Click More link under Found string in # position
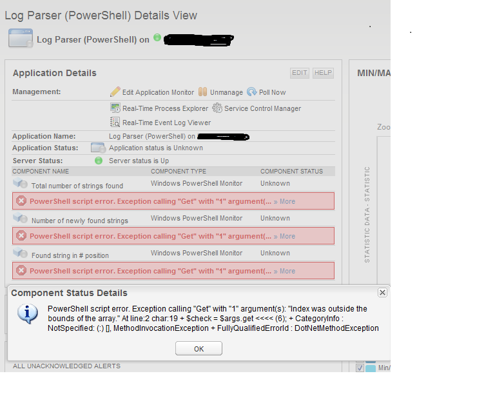495x396 pixels. [287, 272]
